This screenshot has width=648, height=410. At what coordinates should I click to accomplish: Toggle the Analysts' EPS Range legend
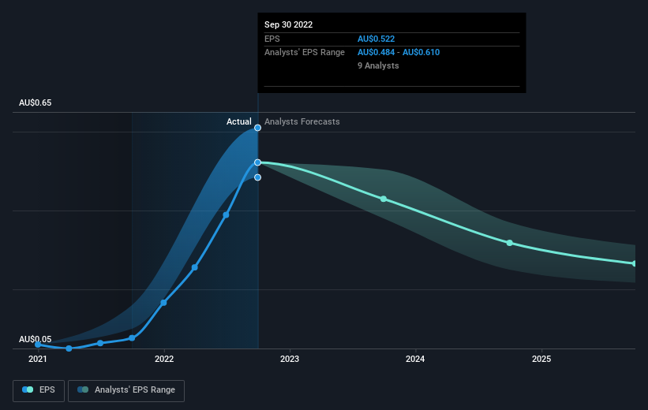pos(126,390)
